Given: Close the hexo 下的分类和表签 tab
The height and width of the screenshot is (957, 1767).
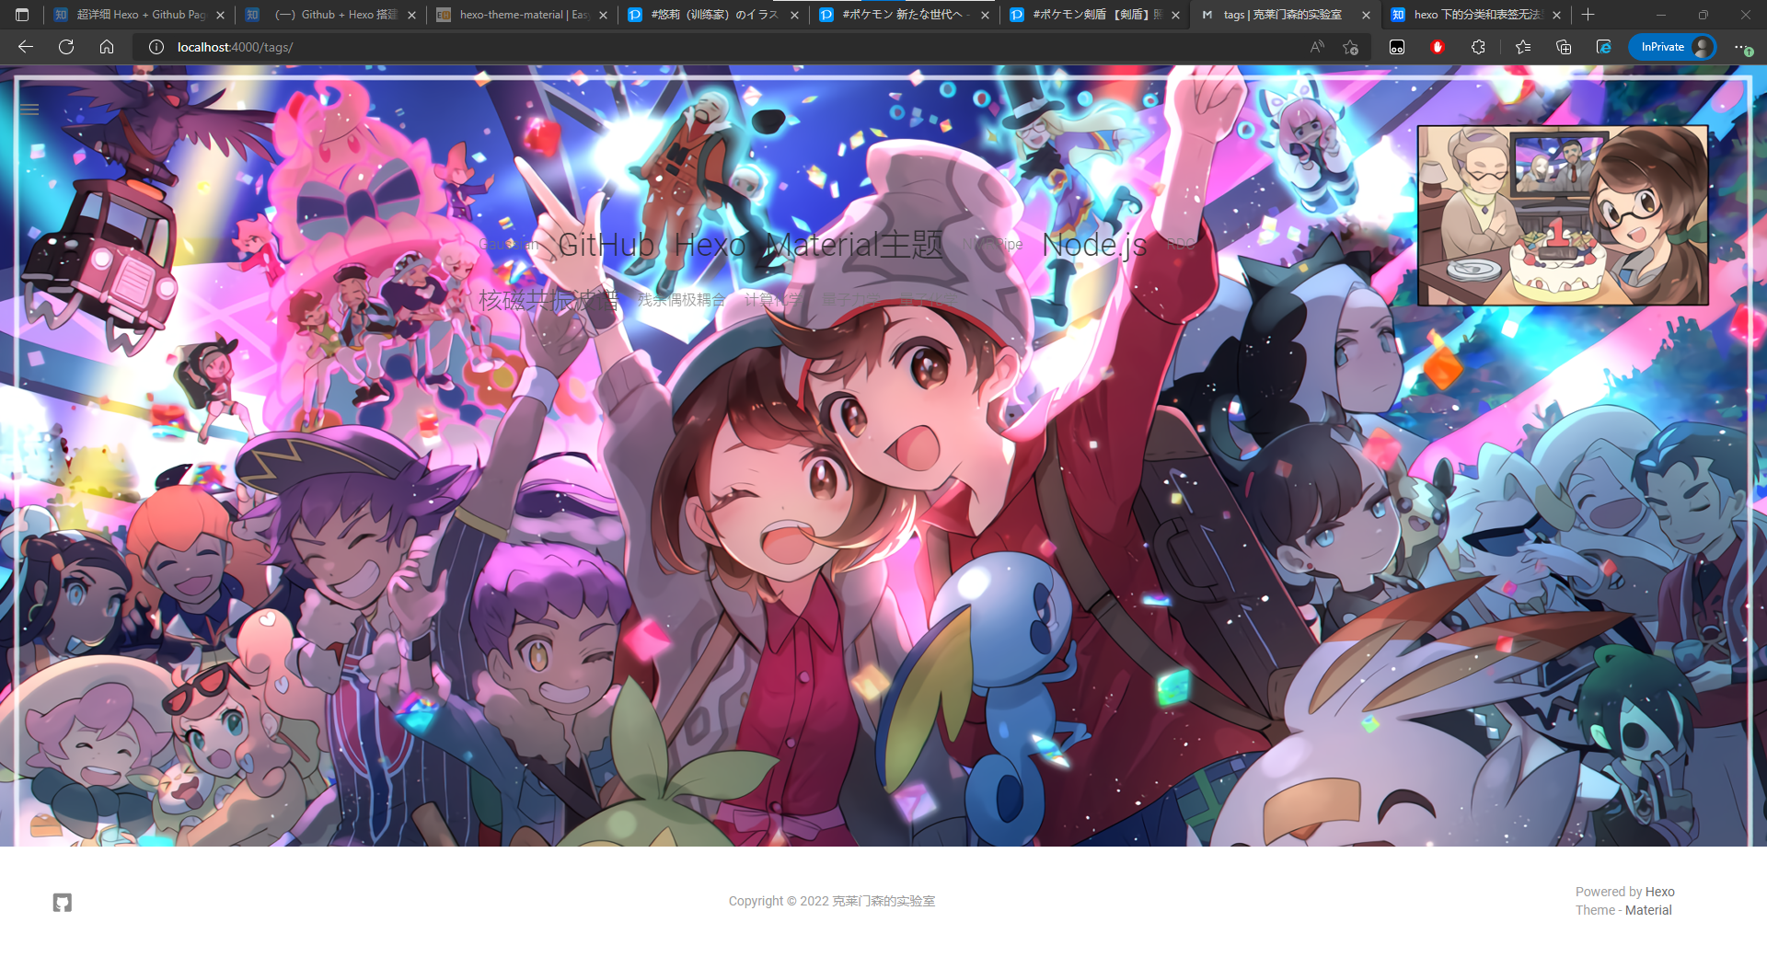Looking at the screenshot, I should 1556,15.
